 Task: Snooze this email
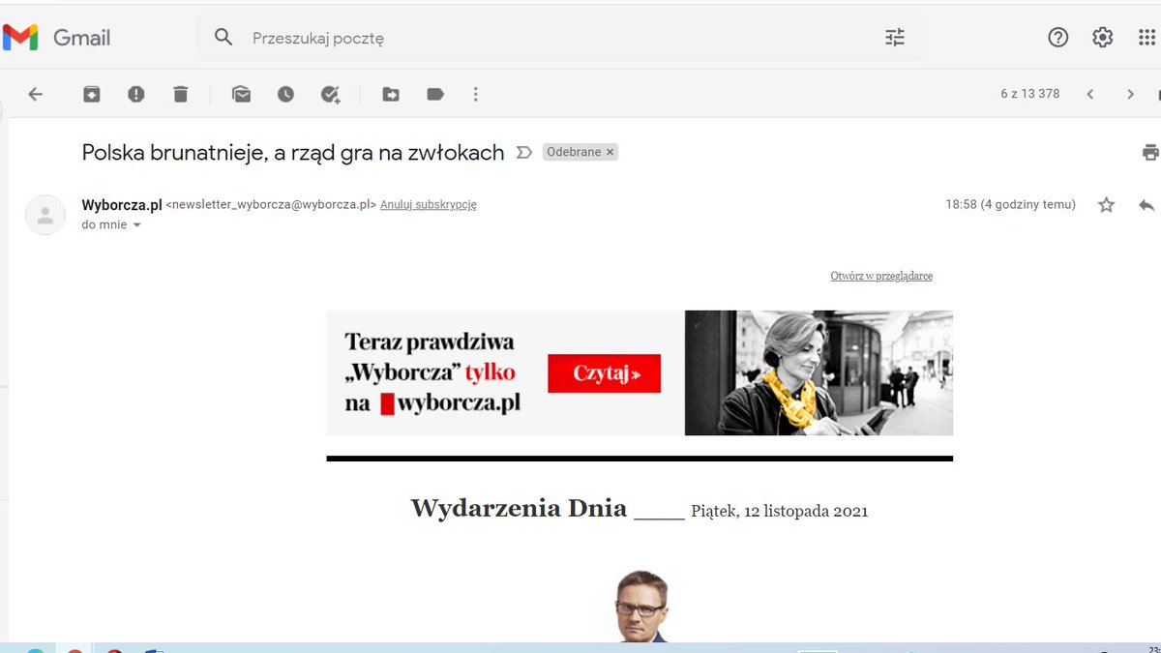285,94
